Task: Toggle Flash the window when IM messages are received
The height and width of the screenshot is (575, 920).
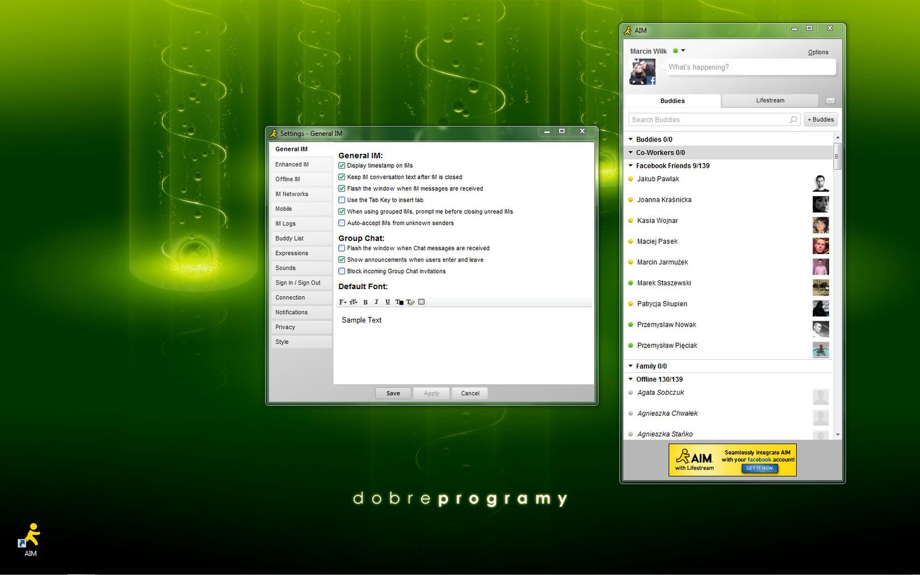Action: point(342,188)
